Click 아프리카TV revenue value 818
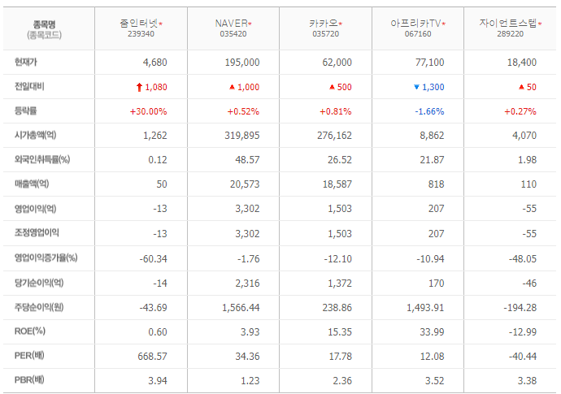The image size is (561, 394). click(436, 184)
